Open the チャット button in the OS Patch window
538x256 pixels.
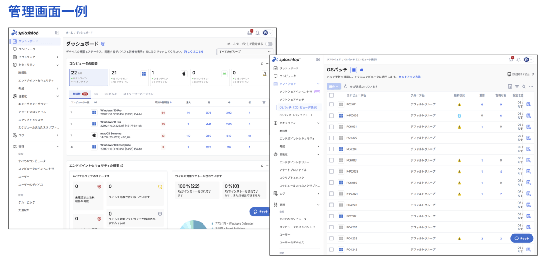[522, 238]
